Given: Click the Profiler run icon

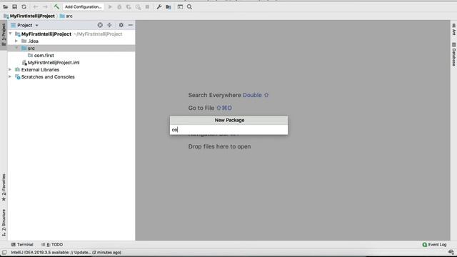Looking at the screenshot, I should [138, 6].
